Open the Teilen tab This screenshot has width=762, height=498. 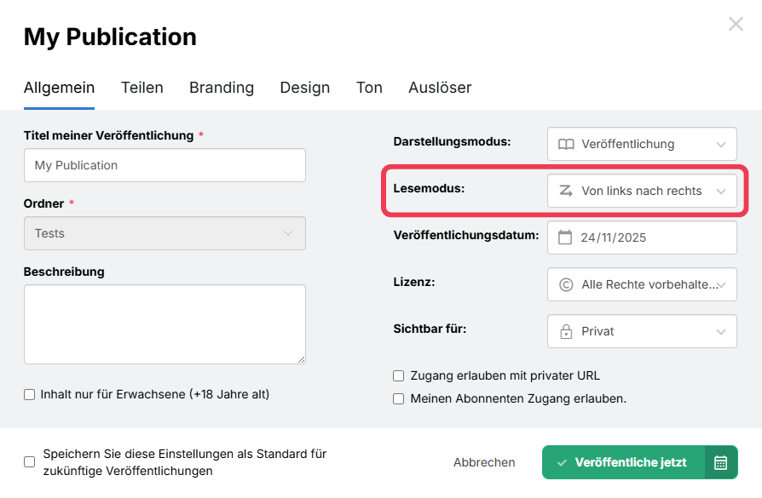click(141, 88)
